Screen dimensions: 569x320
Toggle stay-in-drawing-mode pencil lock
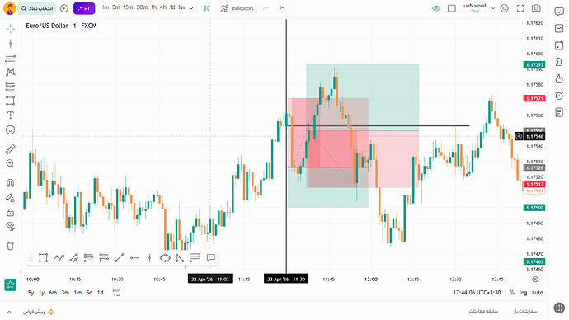10,197
